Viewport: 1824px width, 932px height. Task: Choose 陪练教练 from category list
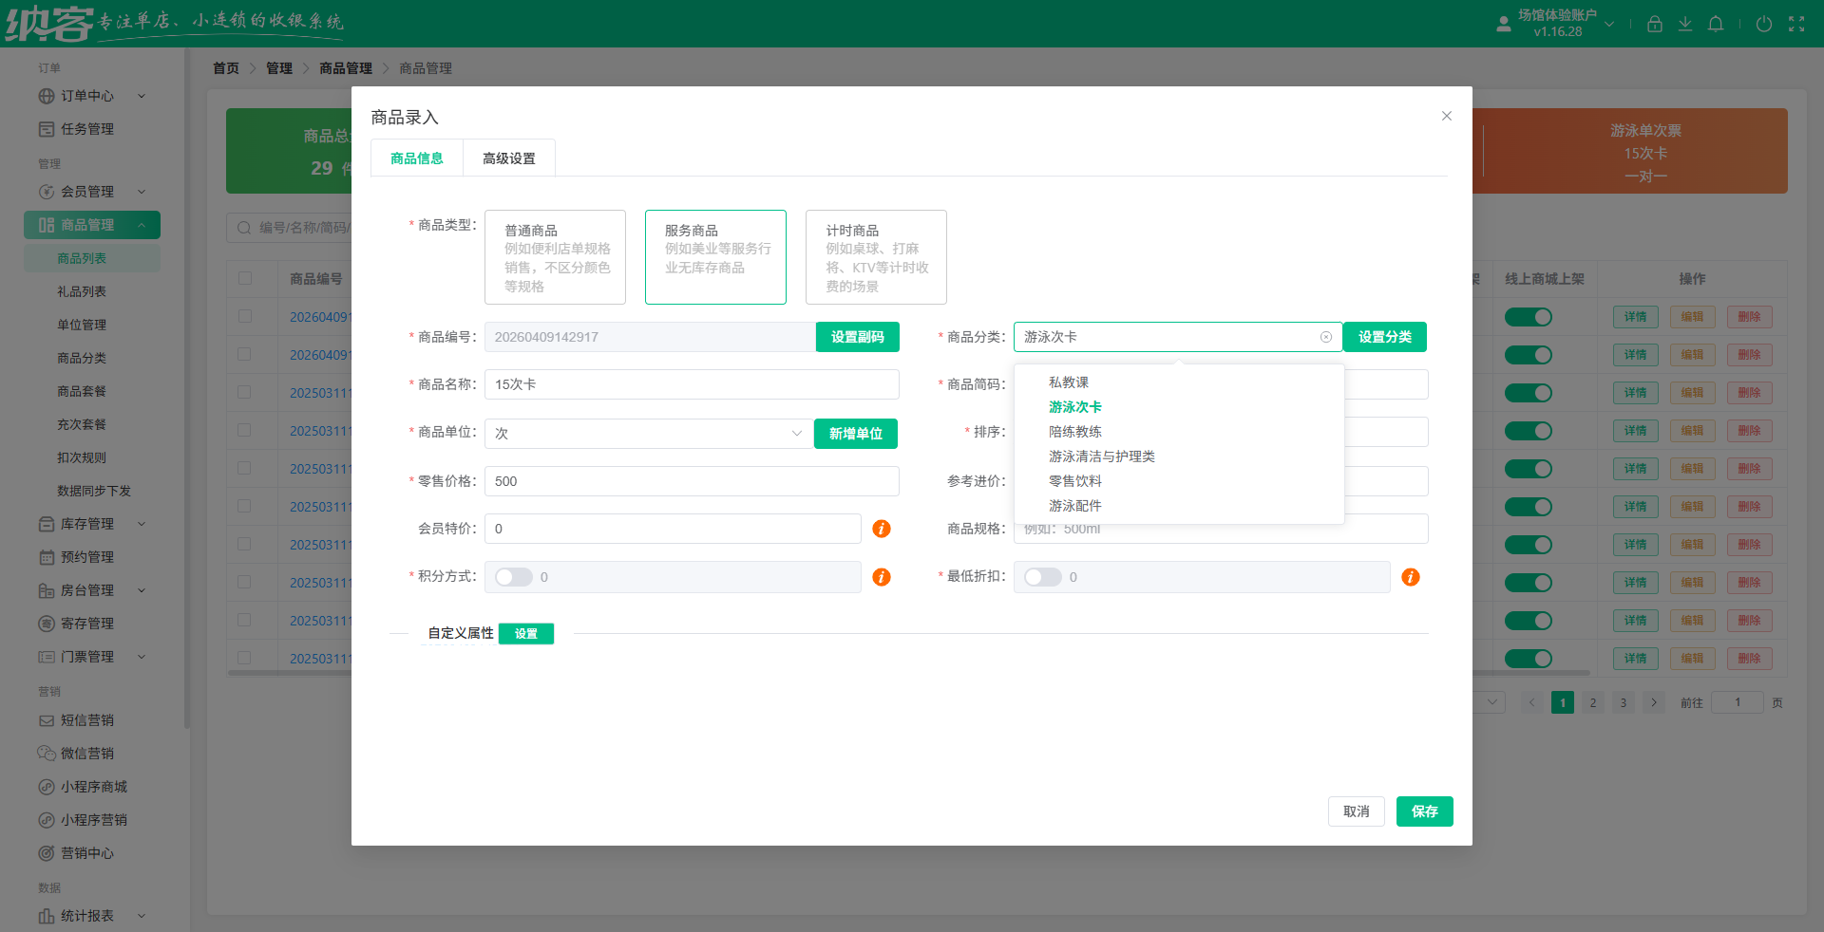[x=1074, y=432]
